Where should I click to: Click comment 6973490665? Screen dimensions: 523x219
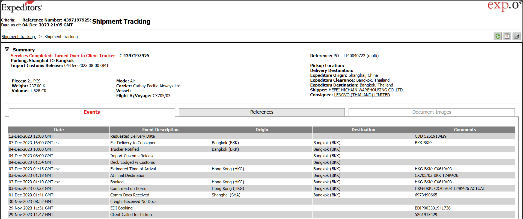tap(426, 195)
